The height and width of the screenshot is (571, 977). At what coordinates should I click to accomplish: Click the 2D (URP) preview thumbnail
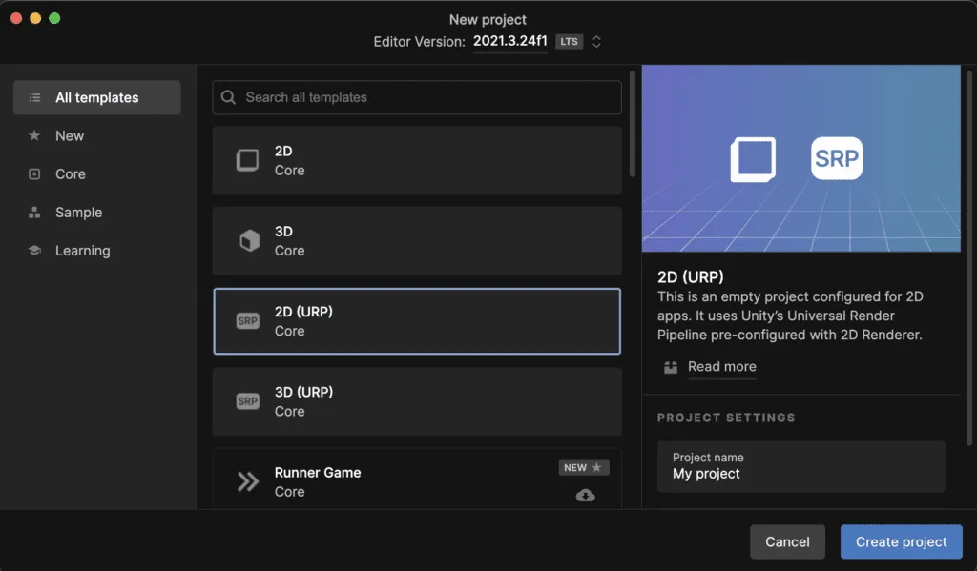point(800,158)
